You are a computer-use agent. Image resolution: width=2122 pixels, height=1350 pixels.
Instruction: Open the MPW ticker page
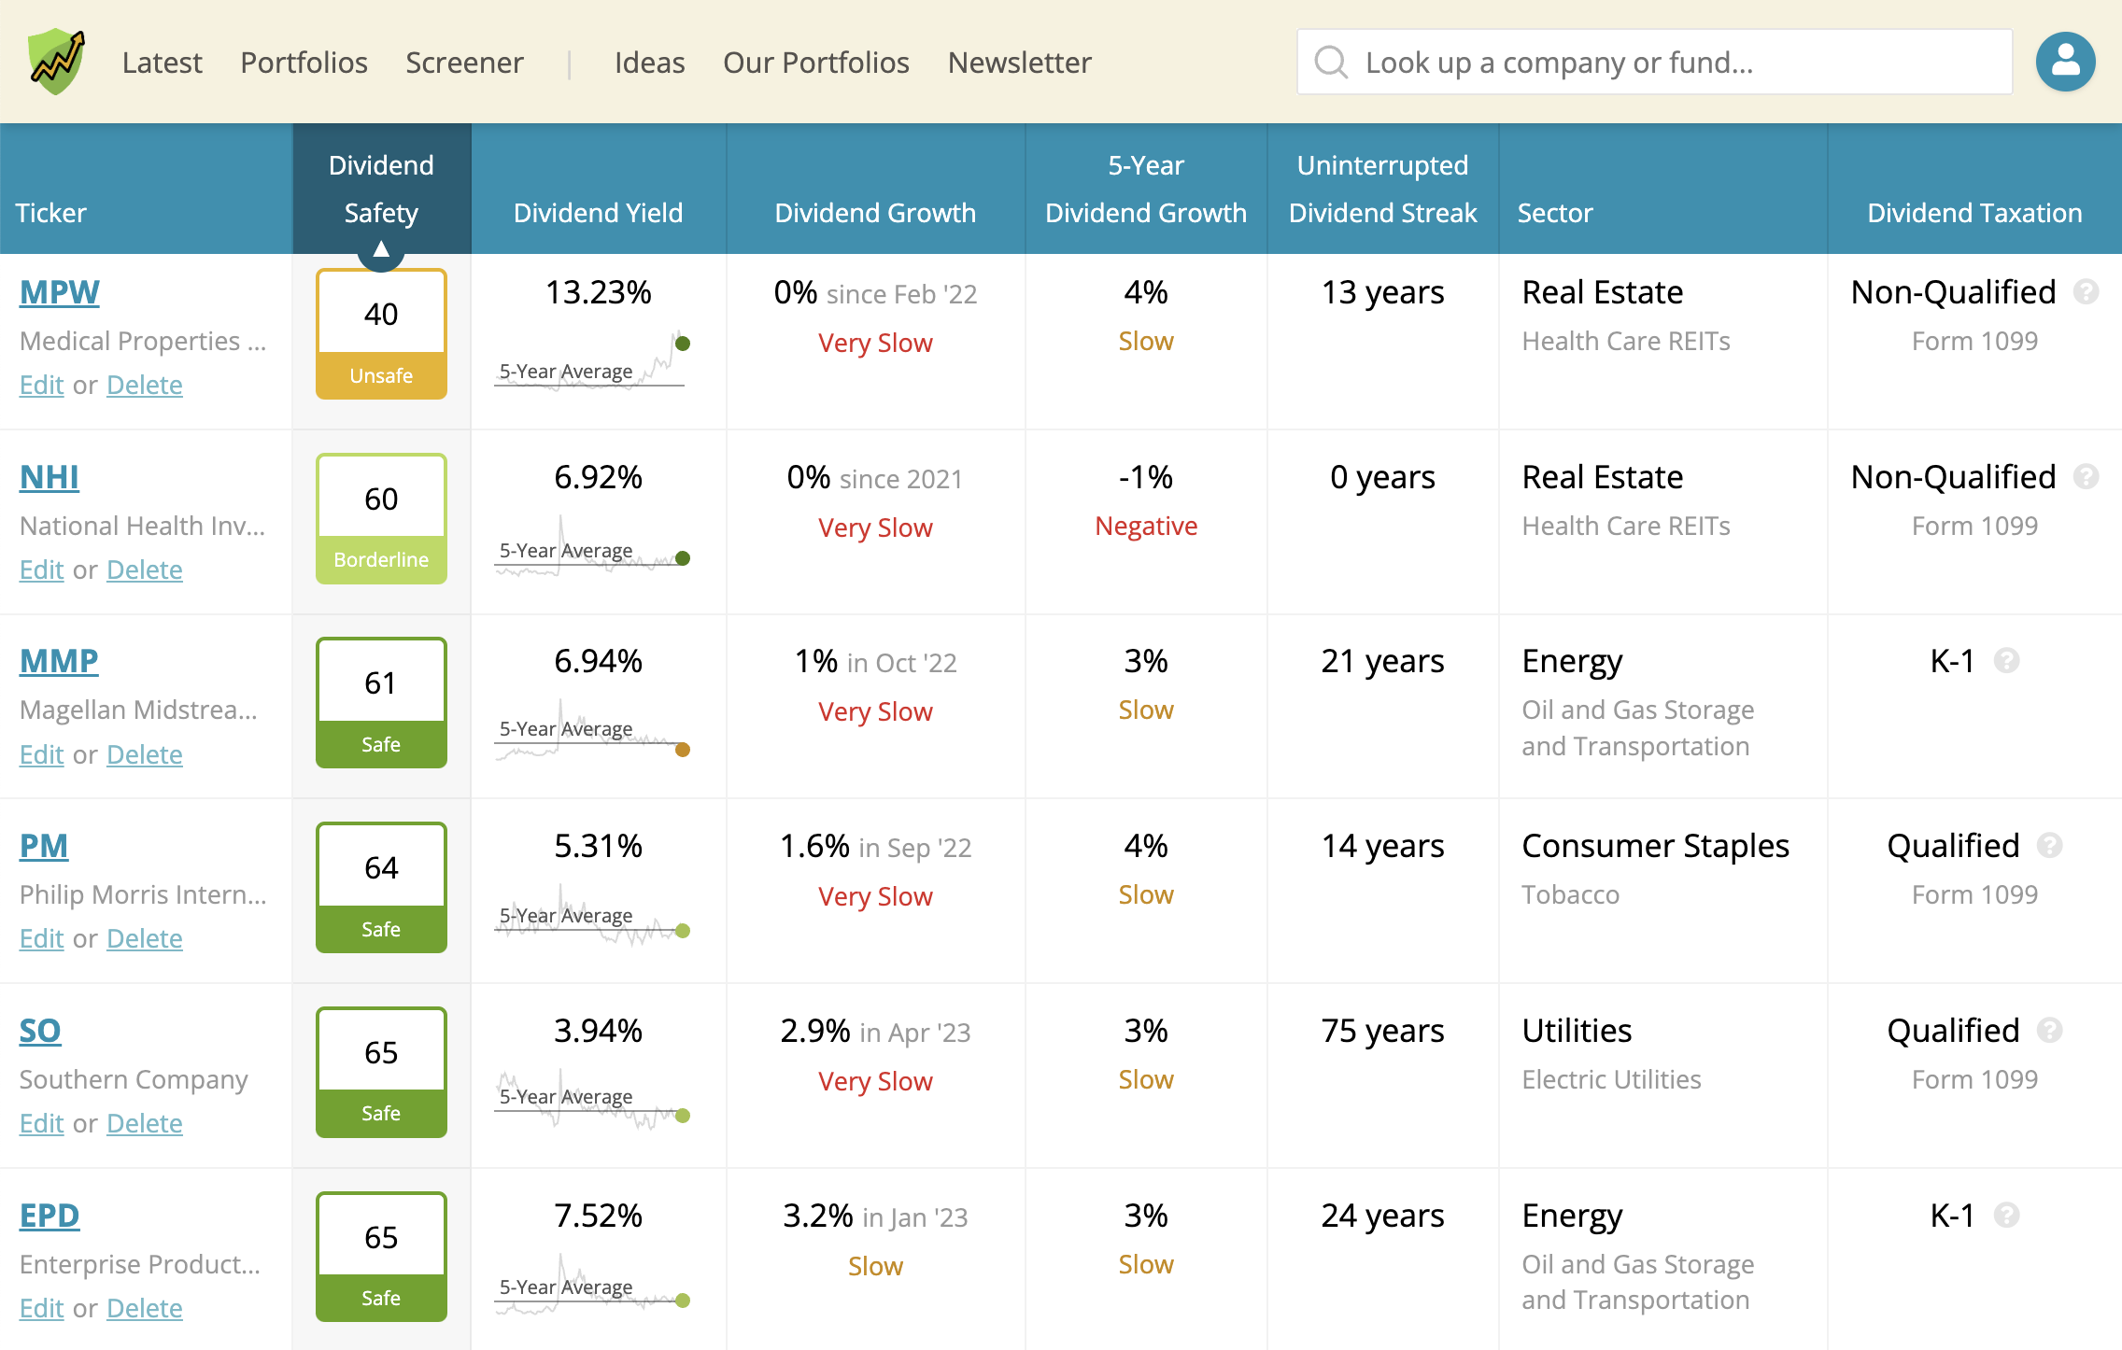click(59, 291)
